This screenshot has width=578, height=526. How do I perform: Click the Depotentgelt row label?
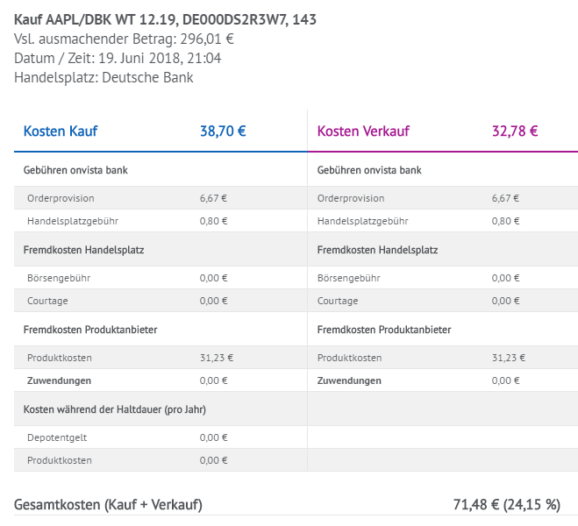57,437
